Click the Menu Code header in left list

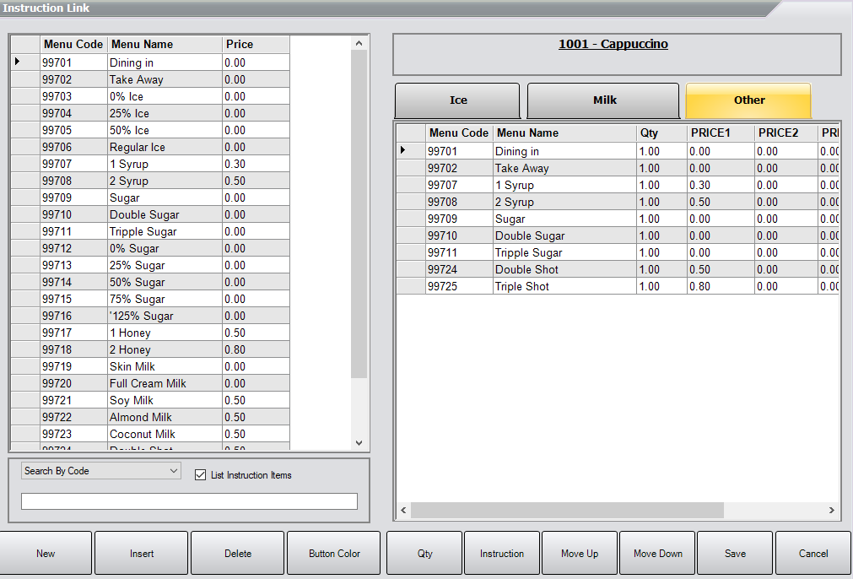pyautogui.click(x=73, y=45)
